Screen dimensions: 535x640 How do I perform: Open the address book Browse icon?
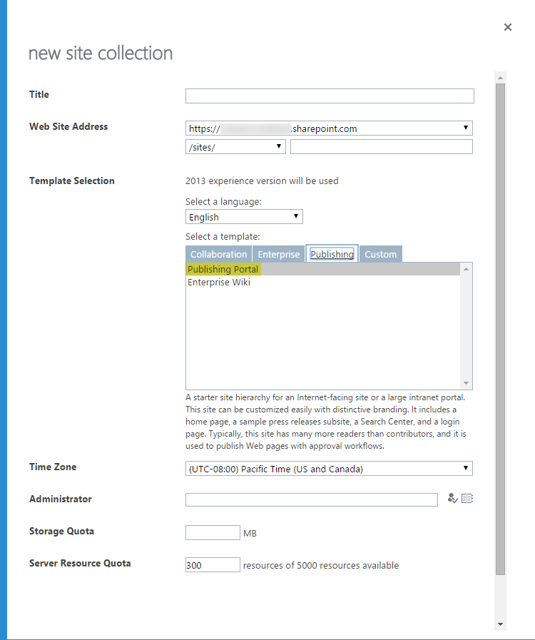[x=467, y=499]
